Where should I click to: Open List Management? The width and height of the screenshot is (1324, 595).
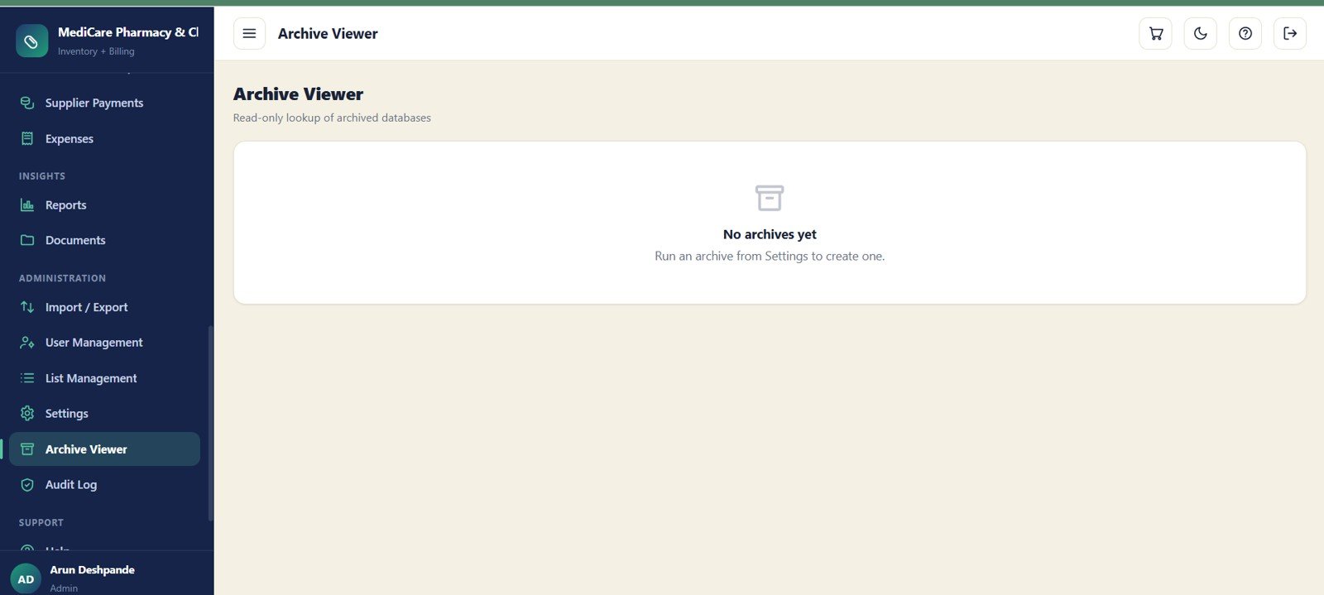coord(104,378)
